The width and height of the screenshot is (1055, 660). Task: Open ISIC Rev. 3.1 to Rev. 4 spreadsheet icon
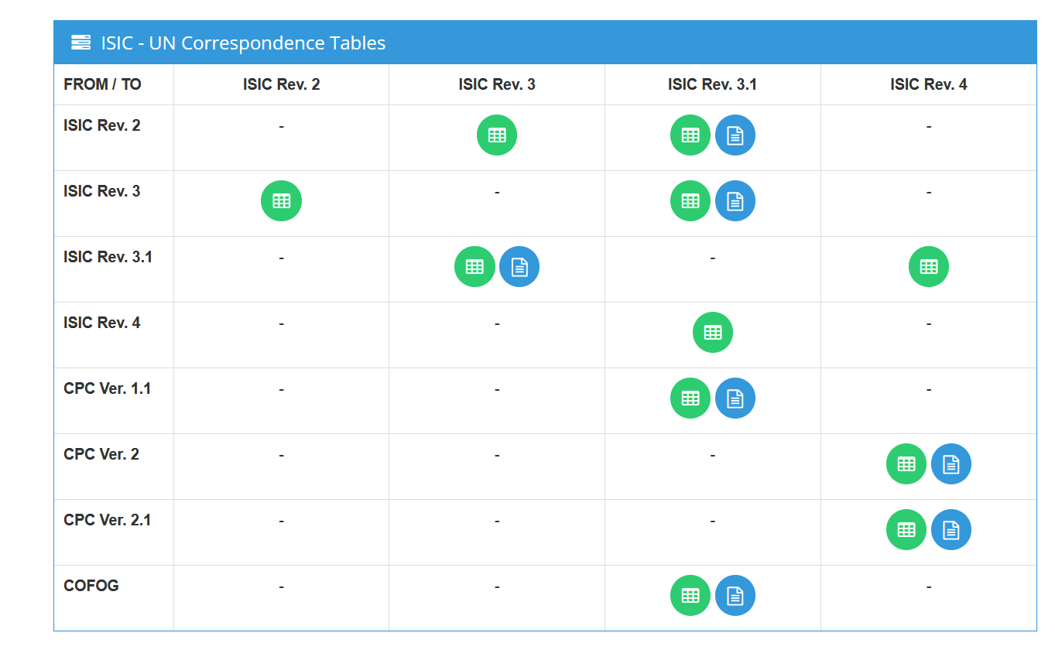[x=929, y=267]
